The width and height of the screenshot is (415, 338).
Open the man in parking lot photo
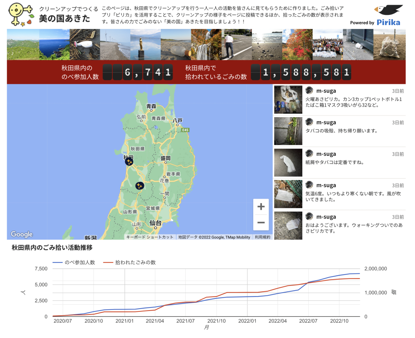pyautogui.click(x=236, y=45)
